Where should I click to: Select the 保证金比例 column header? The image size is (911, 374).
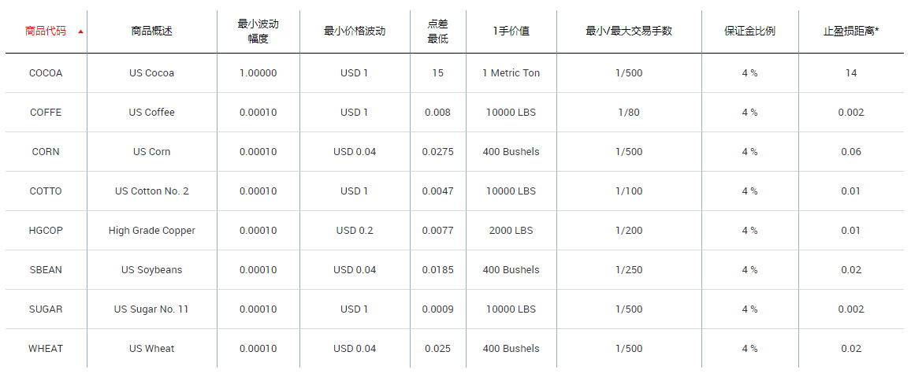[749, 31]
